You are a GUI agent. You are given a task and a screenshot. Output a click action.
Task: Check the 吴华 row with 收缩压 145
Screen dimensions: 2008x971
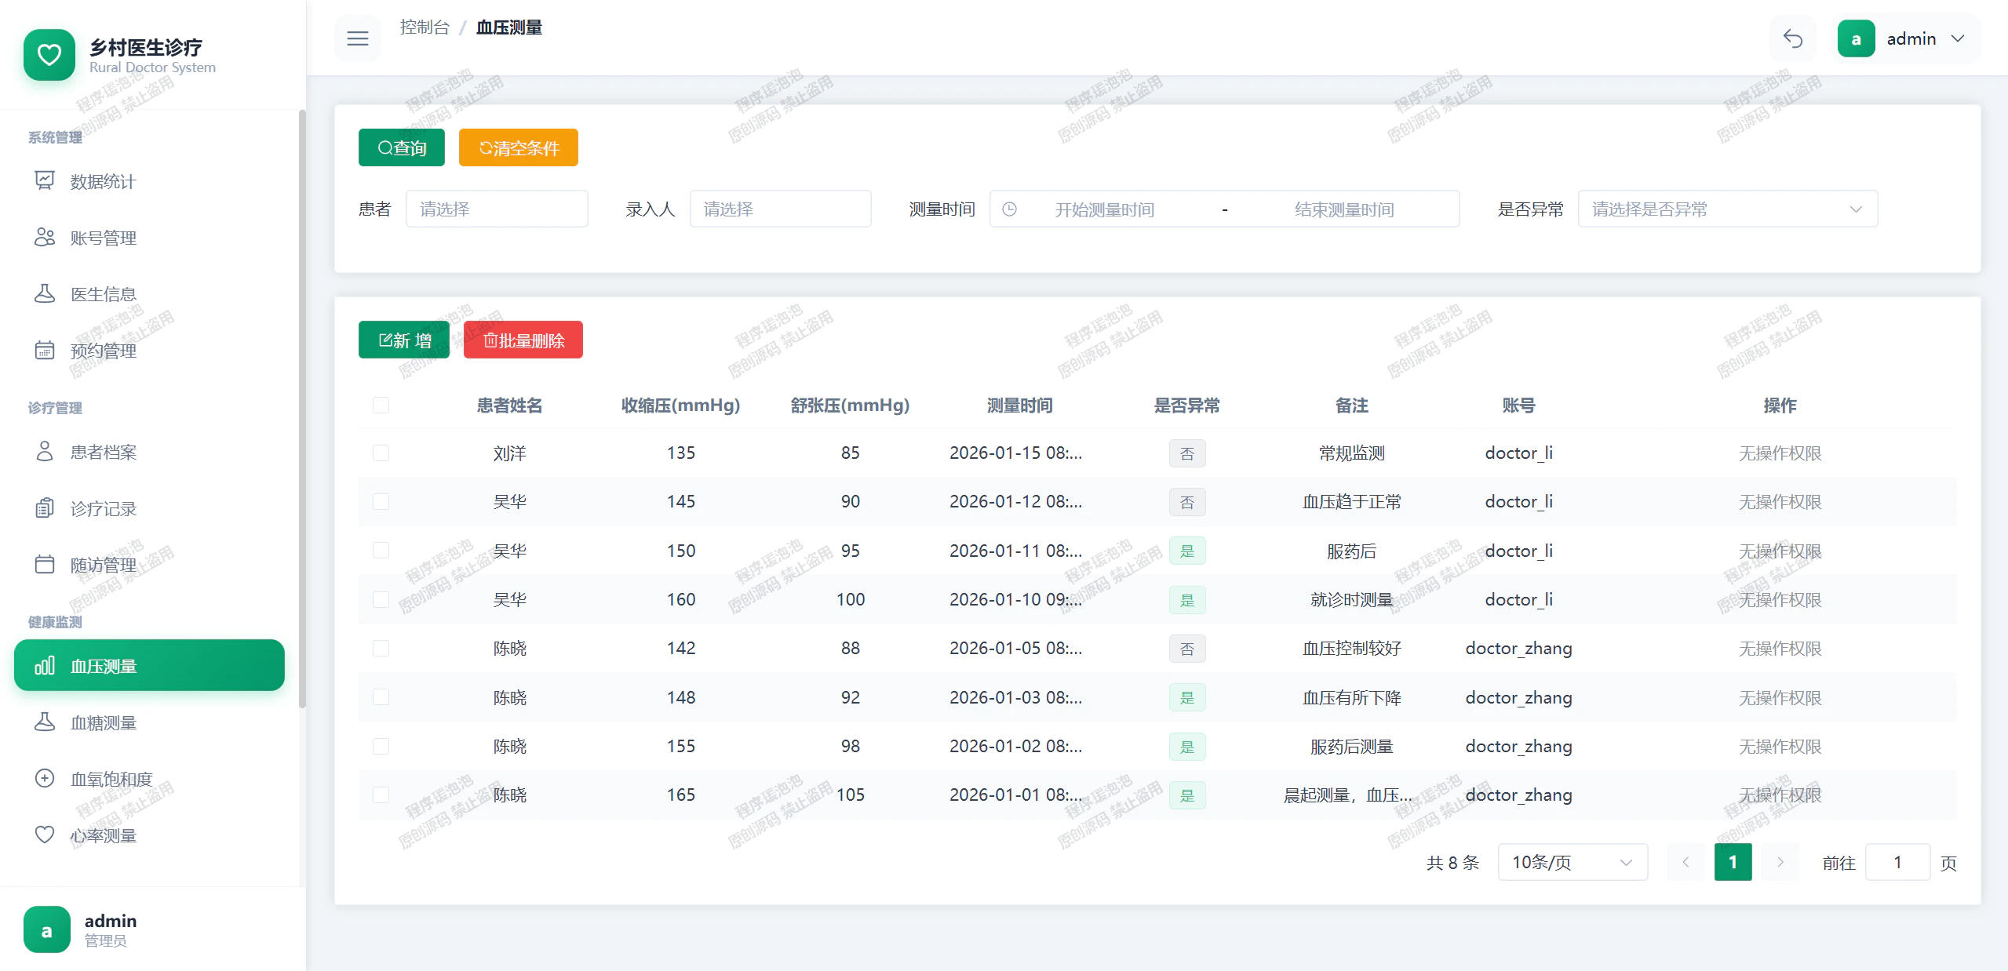[381, 501]
